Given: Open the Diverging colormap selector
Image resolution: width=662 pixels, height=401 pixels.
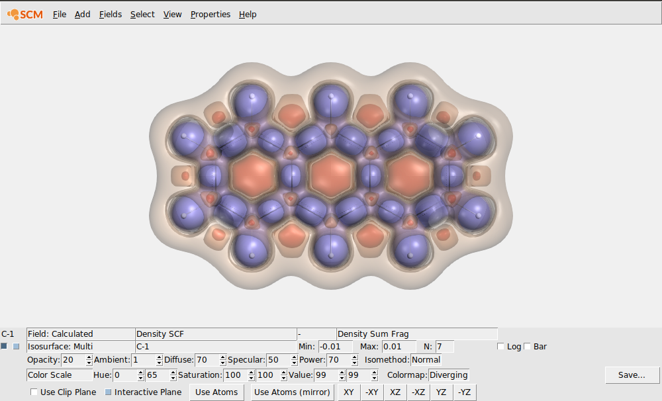Looking at the screenshot, I should pos(448,375).
